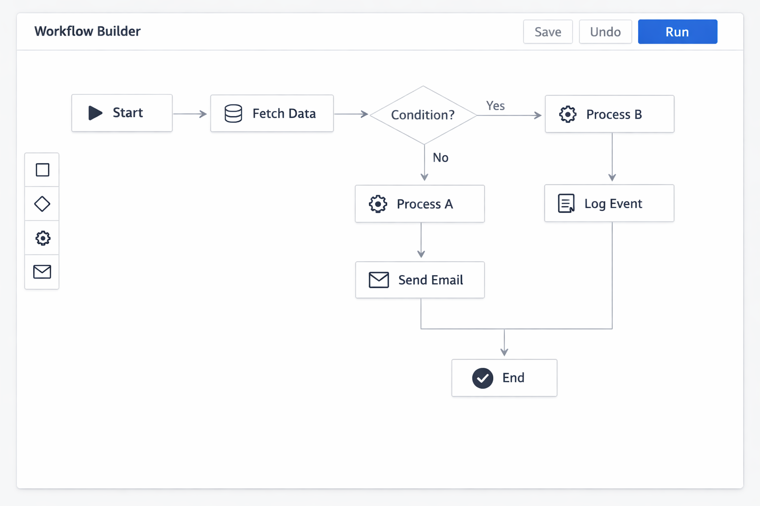The height and width of the screenshot is (506, 760).
Task: Run the workflow
Action: 677,32
